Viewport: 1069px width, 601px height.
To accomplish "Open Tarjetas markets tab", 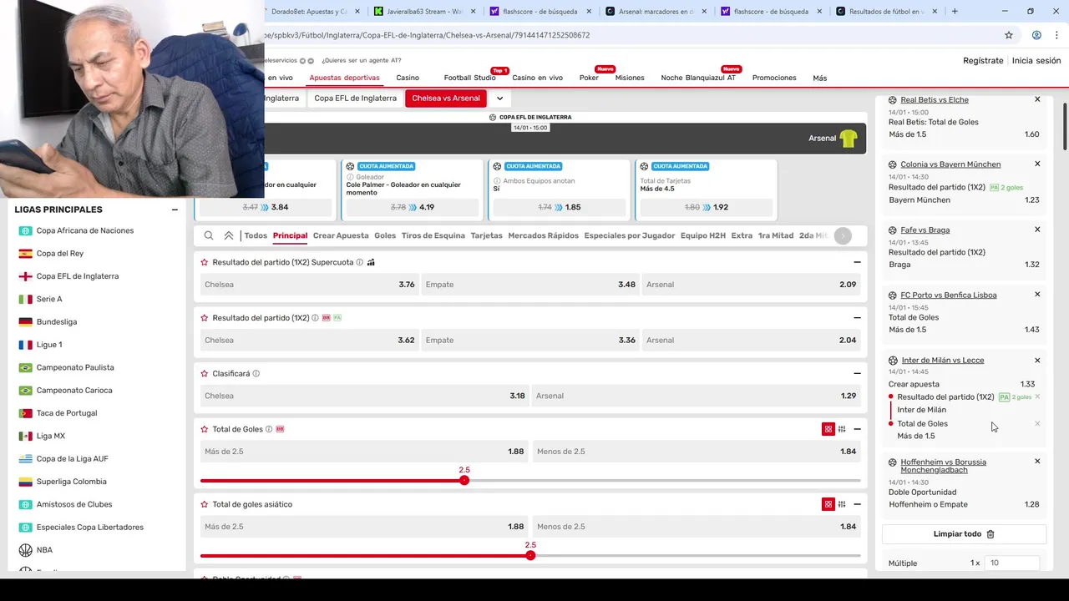I will (x=486, y=235).
